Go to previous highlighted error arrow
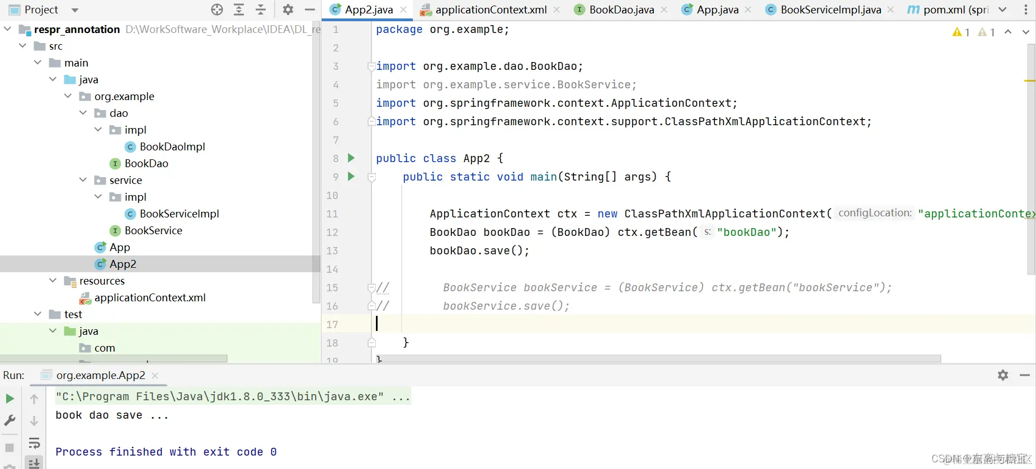1036x469 pixels. click(1008, 32)
